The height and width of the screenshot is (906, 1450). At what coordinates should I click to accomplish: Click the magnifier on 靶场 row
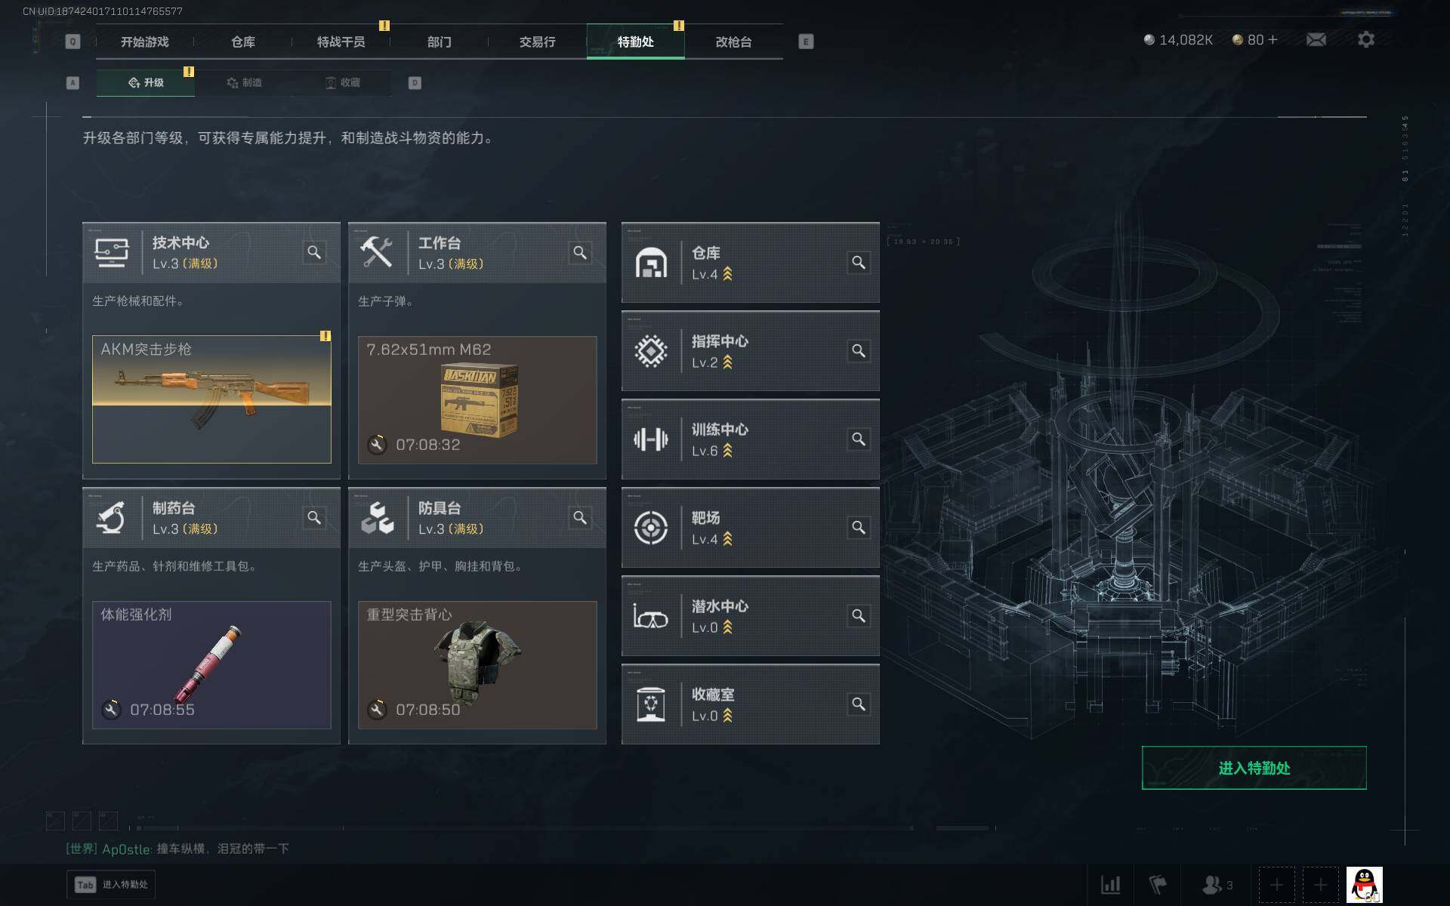tap(859, 527)
